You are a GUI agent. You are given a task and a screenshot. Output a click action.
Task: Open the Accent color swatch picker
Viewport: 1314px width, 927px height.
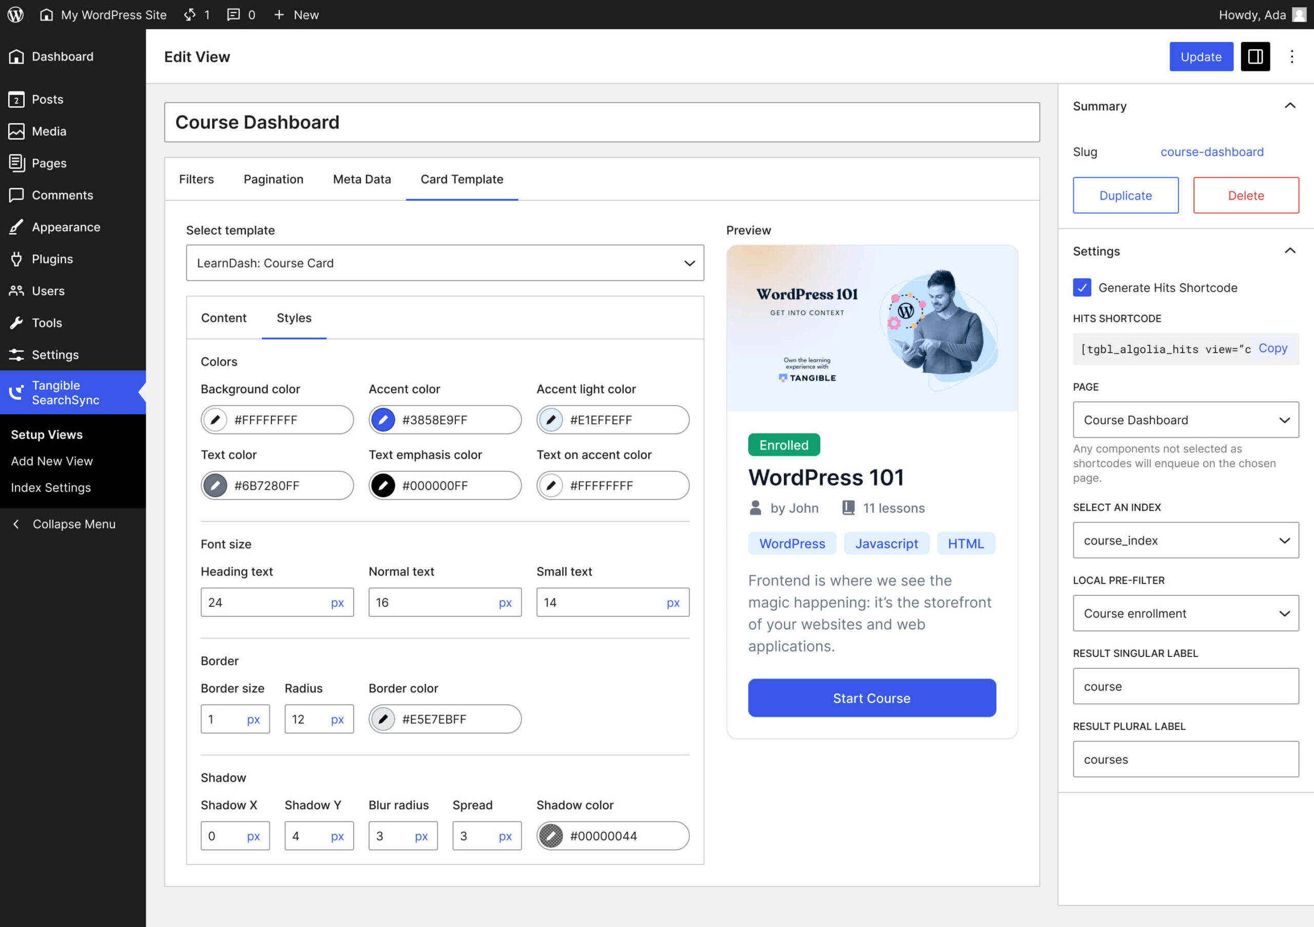(383, 420)
